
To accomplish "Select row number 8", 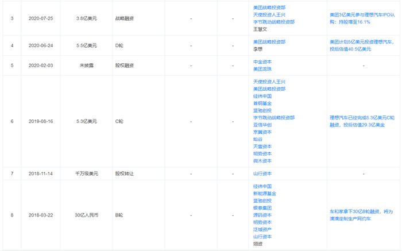I will coord(12,215).
